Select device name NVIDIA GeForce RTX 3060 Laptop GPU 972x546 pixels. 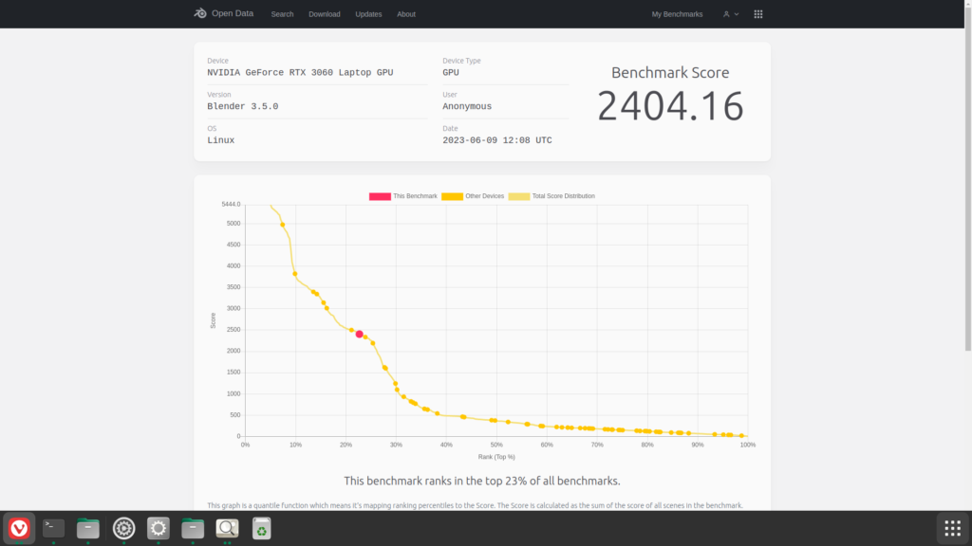point(300,72)
